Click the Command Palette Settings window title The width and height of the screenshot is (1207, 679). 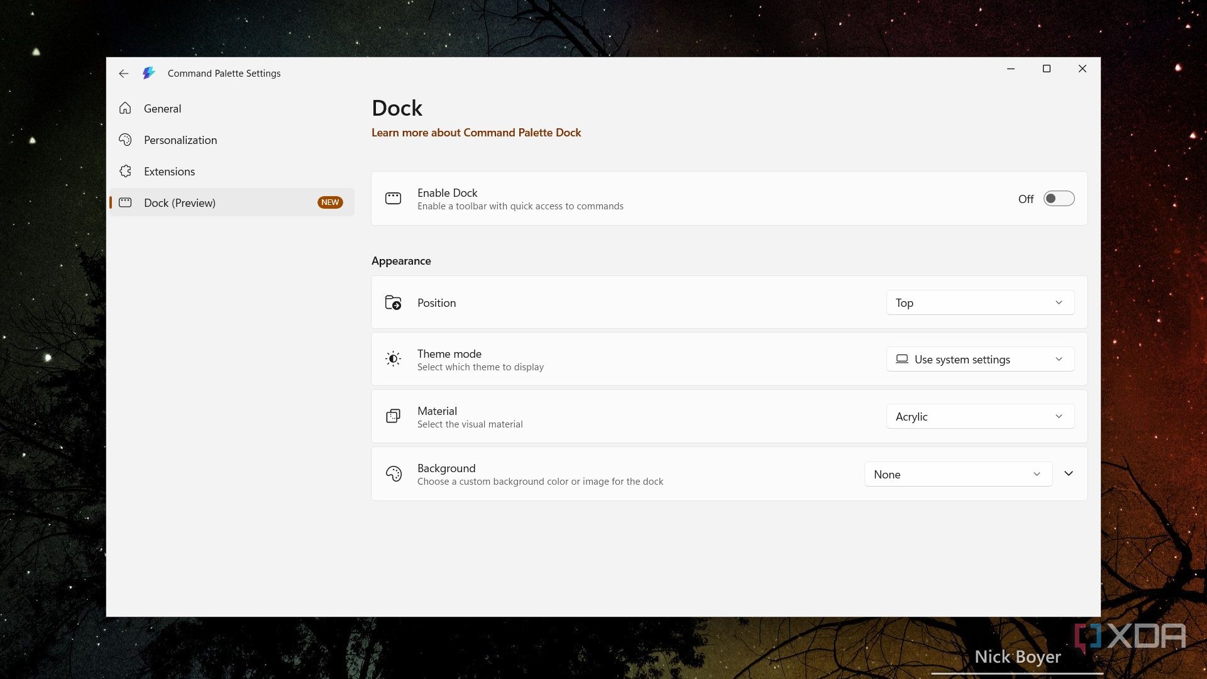pyautogui.click(x=224, y=74)
